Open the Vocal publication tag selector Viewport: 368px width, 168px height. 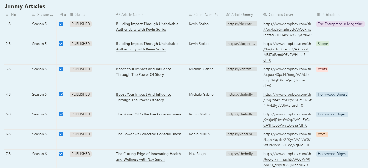(x=322, y=134)
